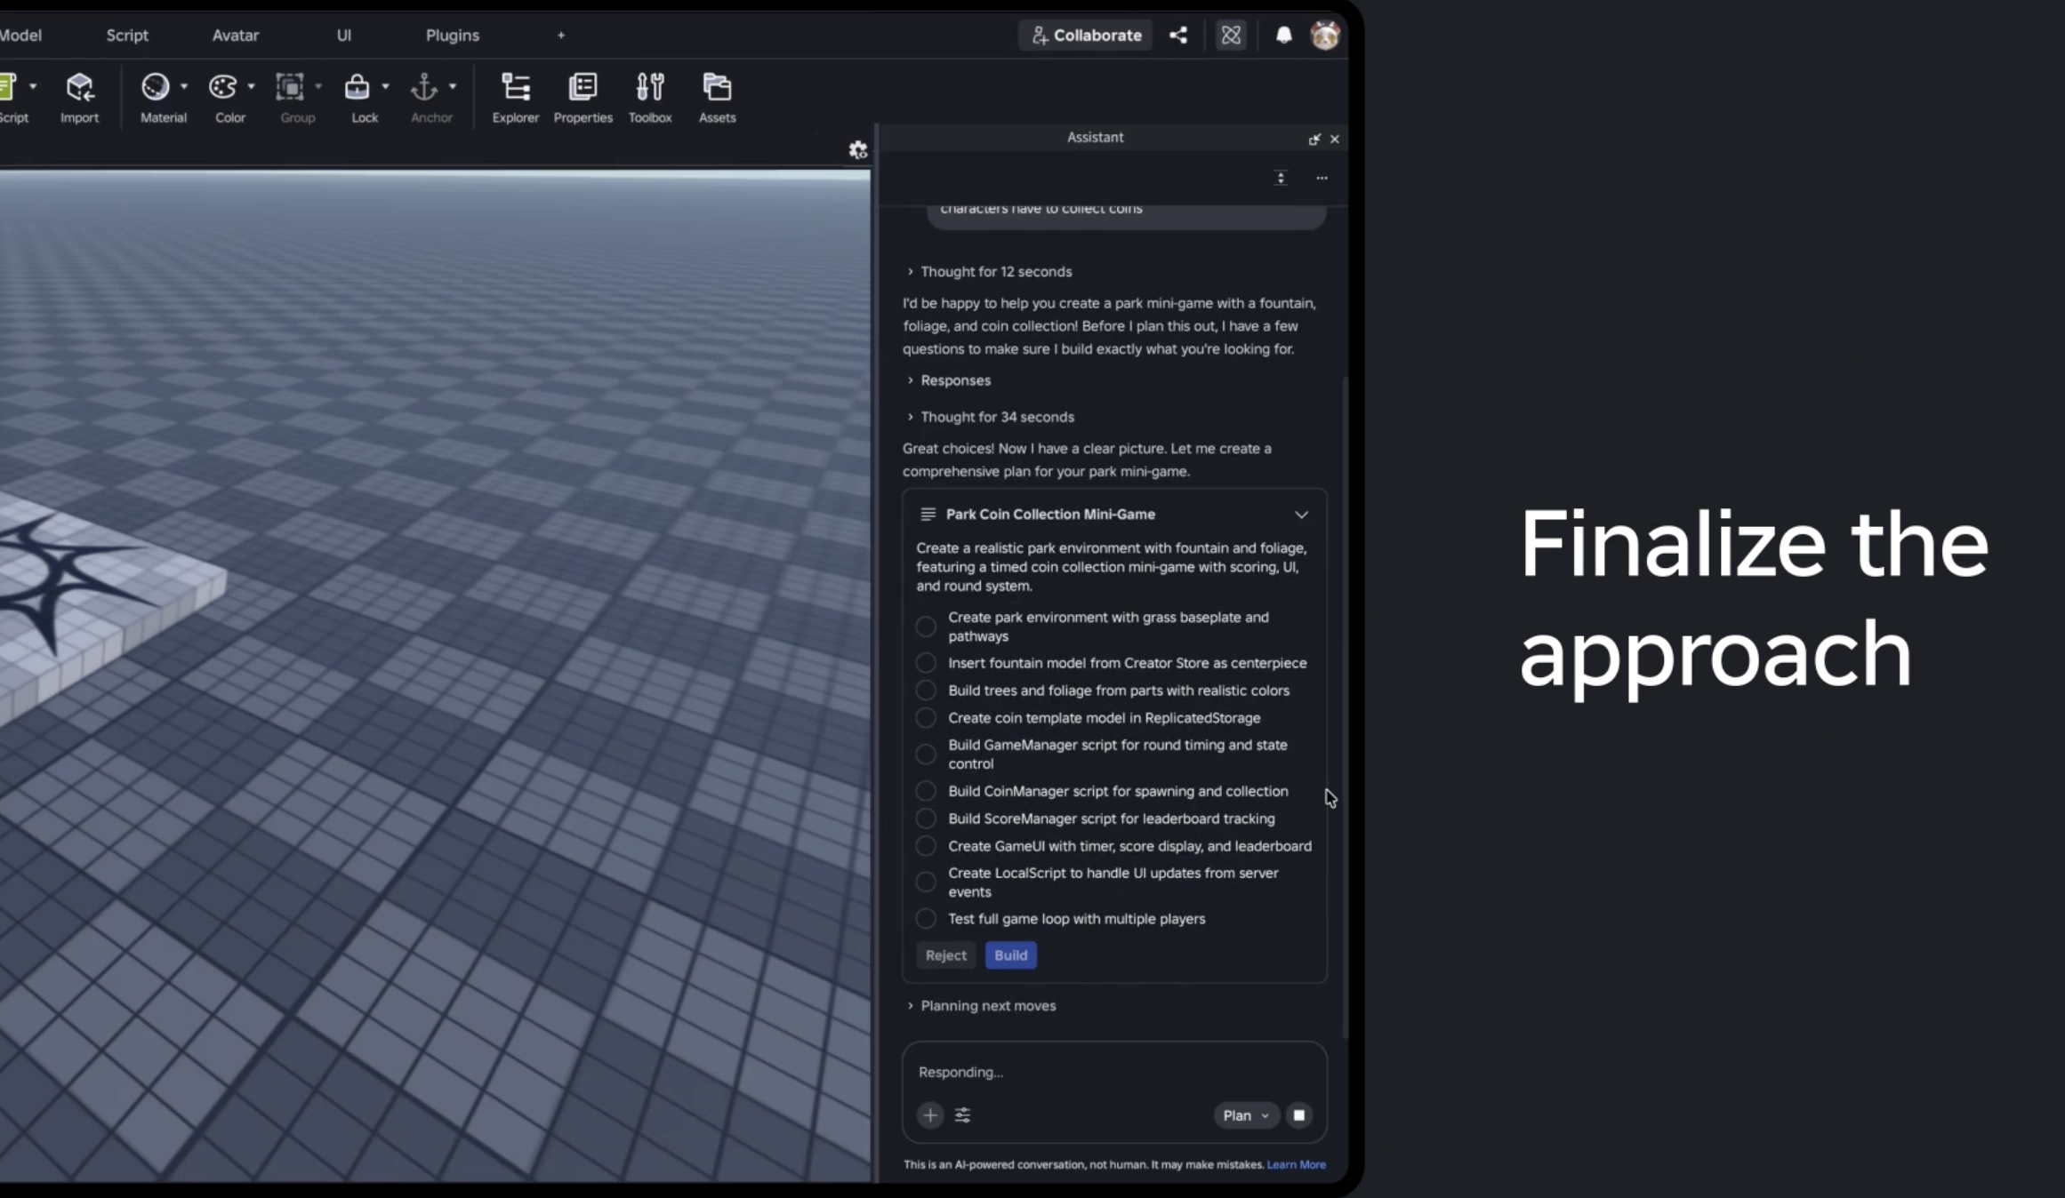The height and width of the screenshot is (1198, 2065).
Task: Select the Test full game loop step
Action: coord(925,919)
